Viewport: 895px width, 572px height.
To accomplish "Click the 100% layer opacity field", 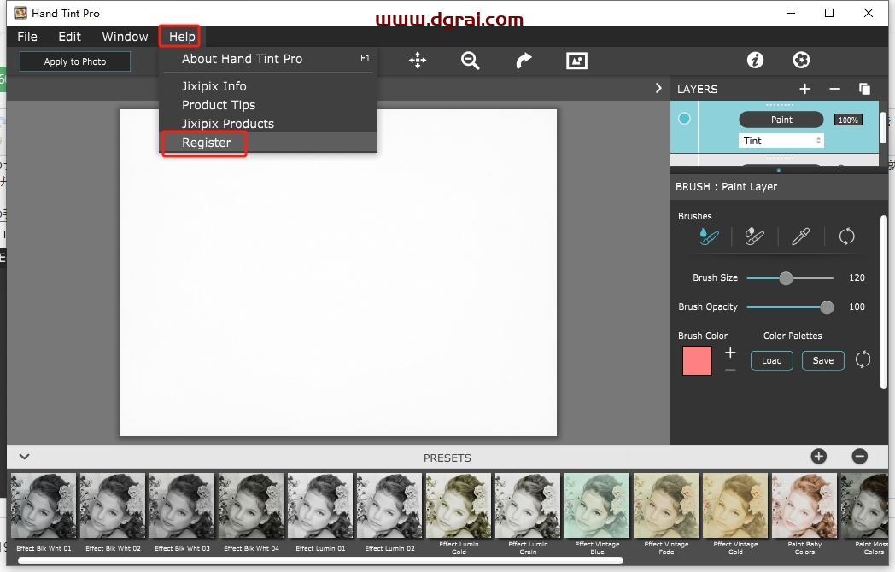I will click(848, 120).
